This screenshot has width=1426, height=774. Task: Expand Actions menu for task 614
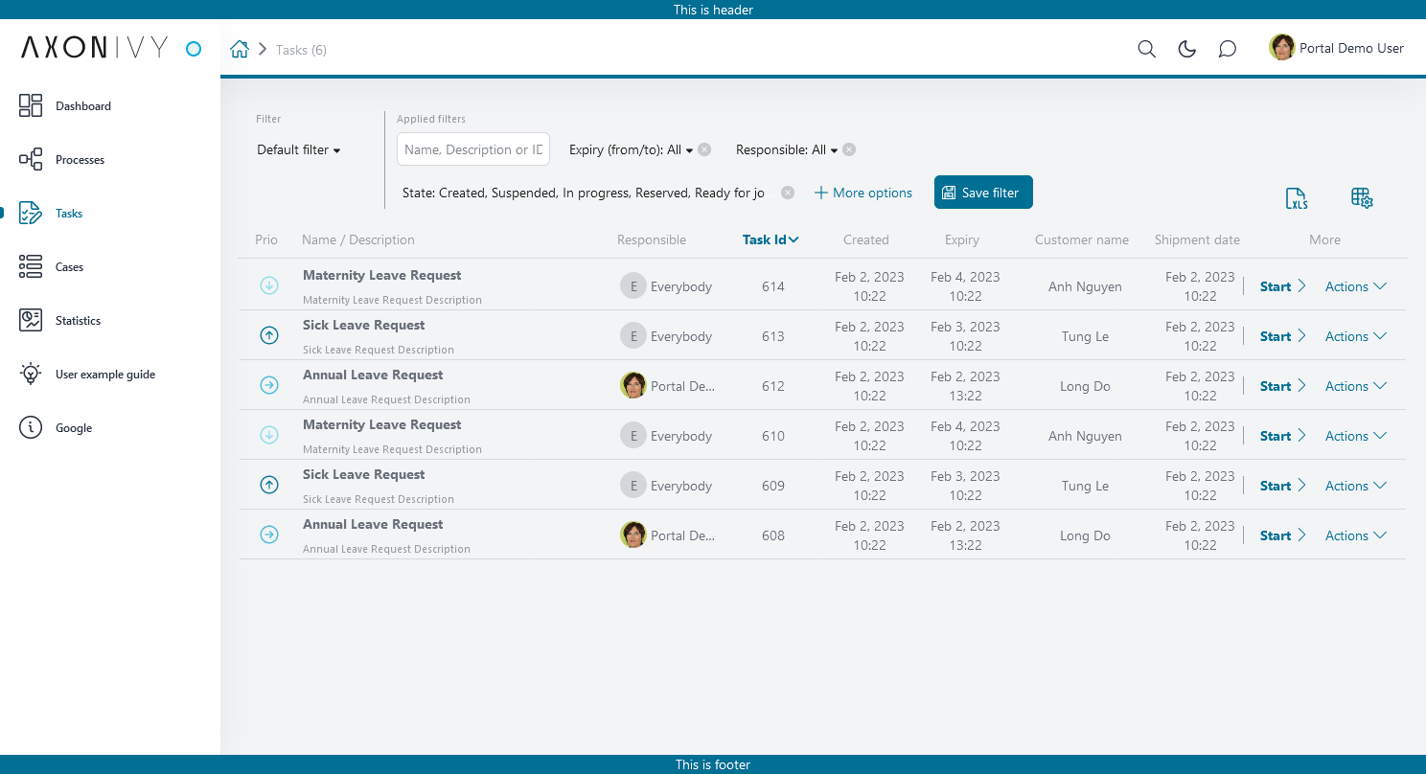coord(1355,286)
